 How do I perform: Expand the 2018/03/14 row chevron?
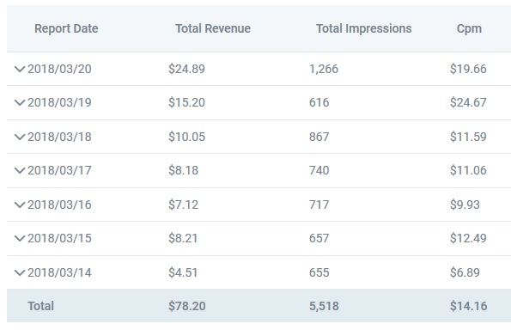[20, 272]
